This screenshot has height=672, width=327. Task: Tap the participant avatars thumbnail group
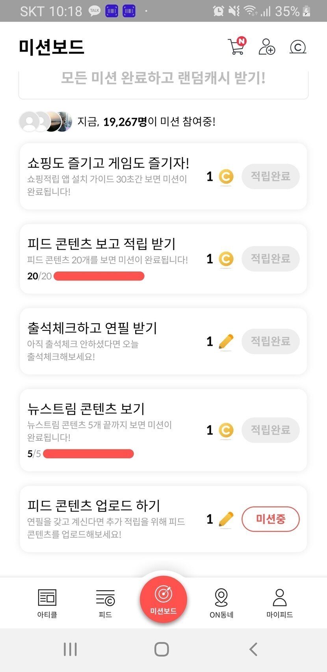tap(46, 121)
